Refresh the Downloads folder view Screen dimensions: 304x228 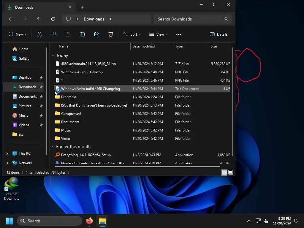click(x=53, y=19)
